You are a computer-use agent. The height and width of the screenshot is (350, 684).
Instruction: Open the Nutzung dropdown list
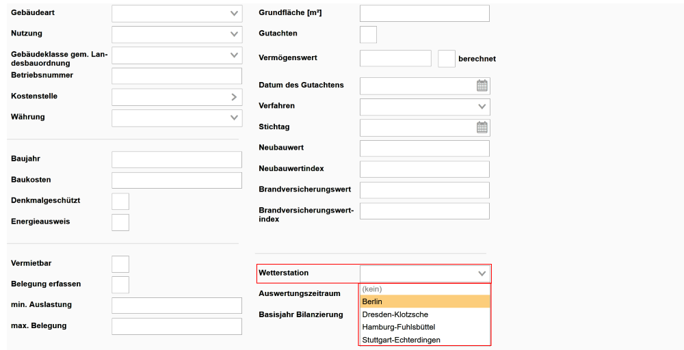click(x=235, y=34)
